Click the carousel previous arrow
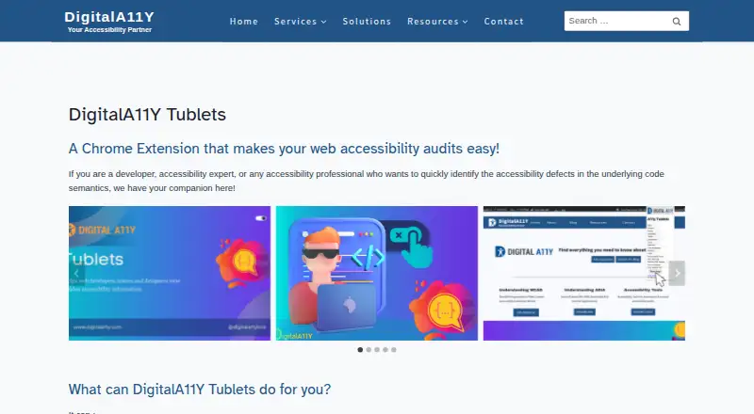This screenshot has width=754, height=414. (x=76, y=273)
